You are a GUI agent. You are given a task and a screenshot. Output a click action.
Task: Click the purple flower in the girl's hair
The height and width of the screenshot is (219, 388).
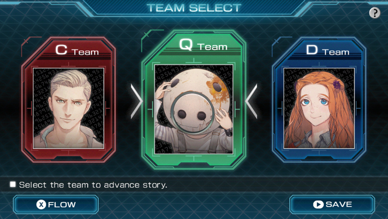(337, 85)
